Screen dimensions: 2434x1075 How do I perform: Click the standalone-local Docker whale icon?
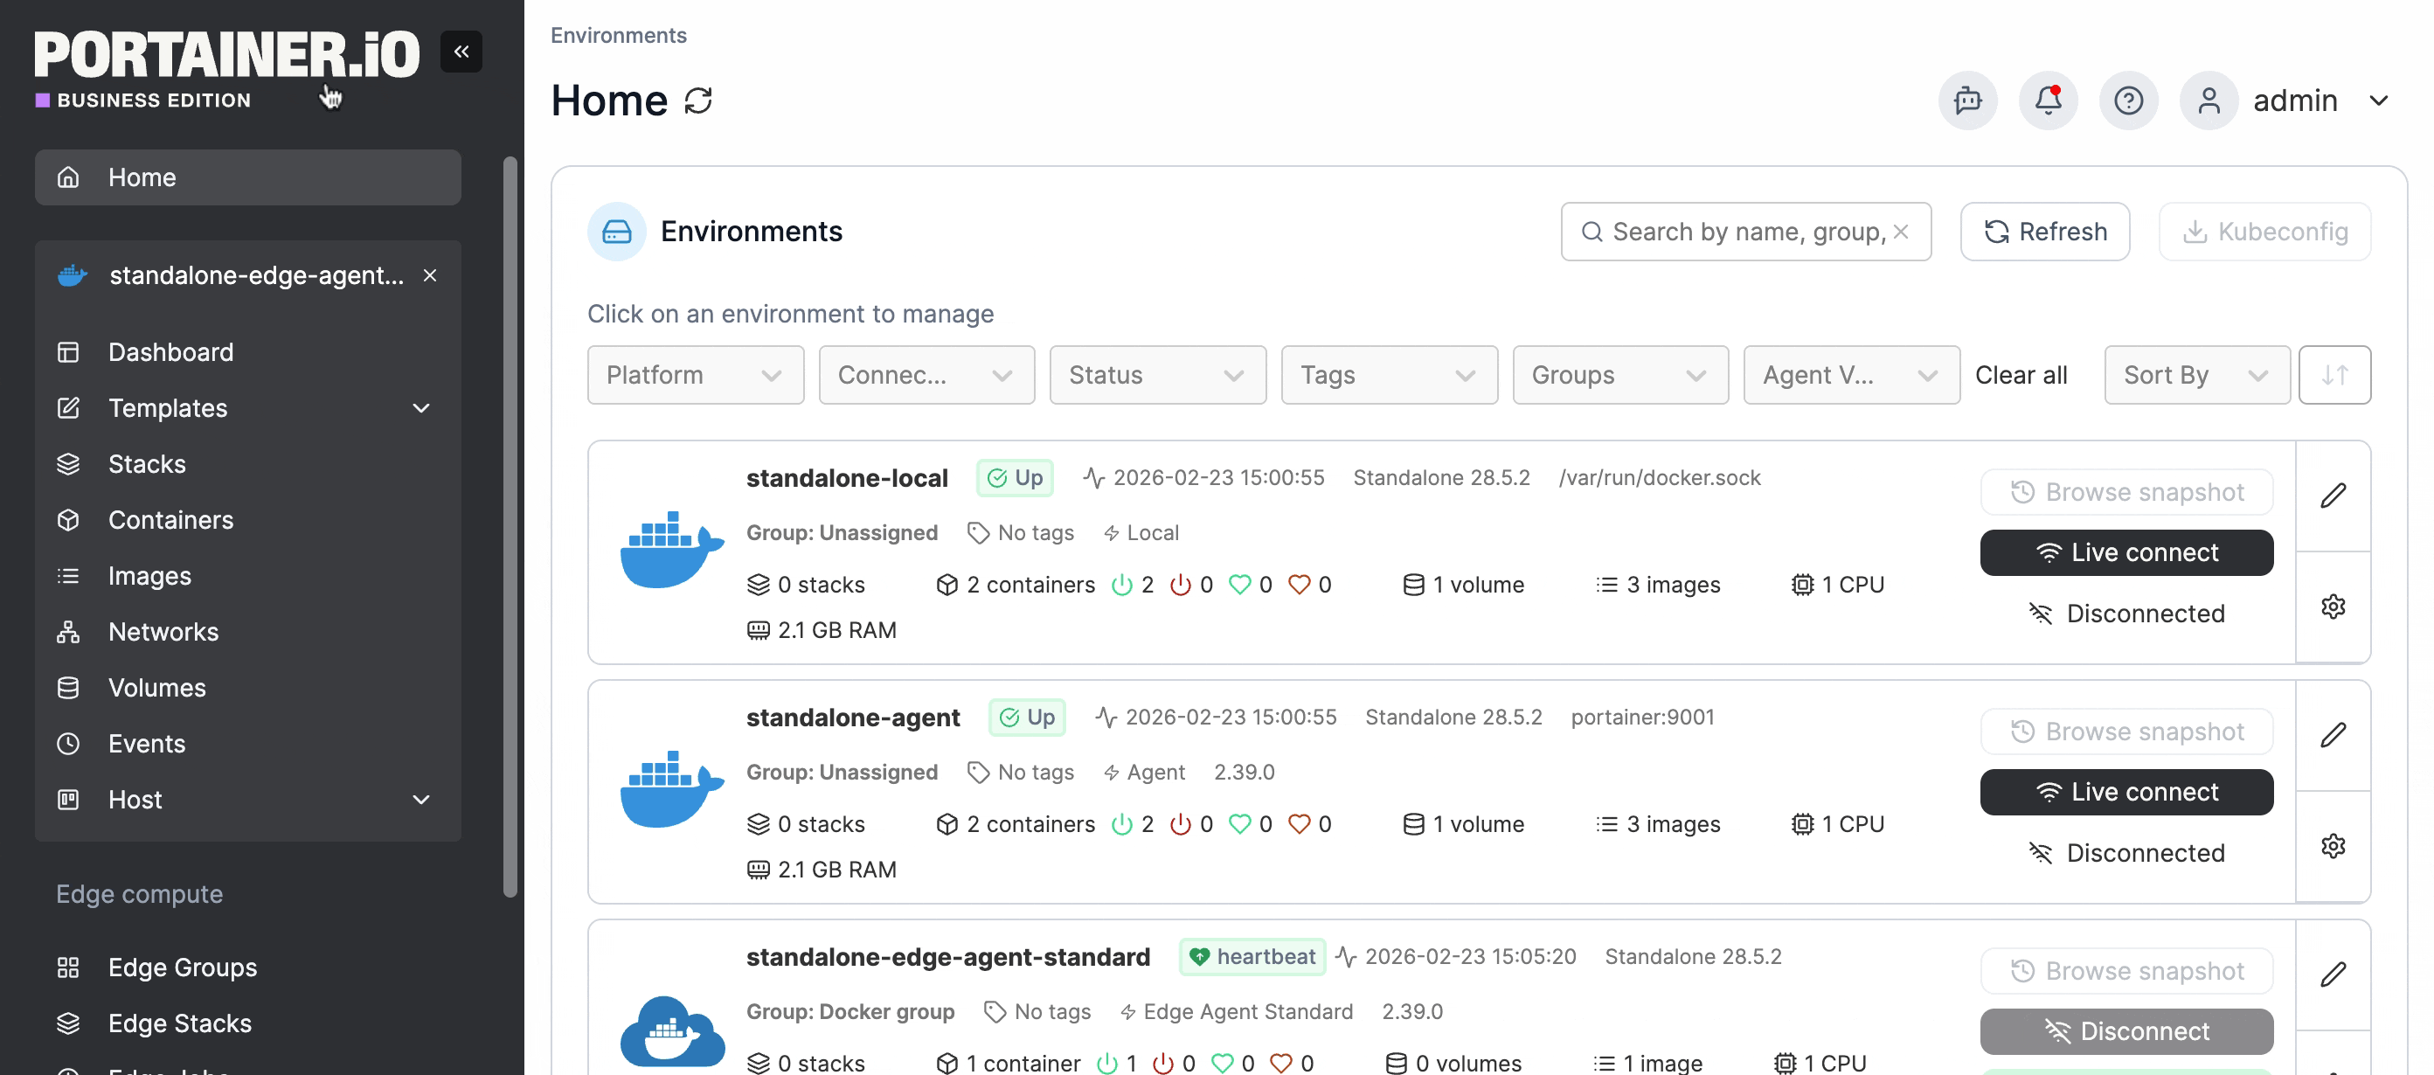pos(672,550)
